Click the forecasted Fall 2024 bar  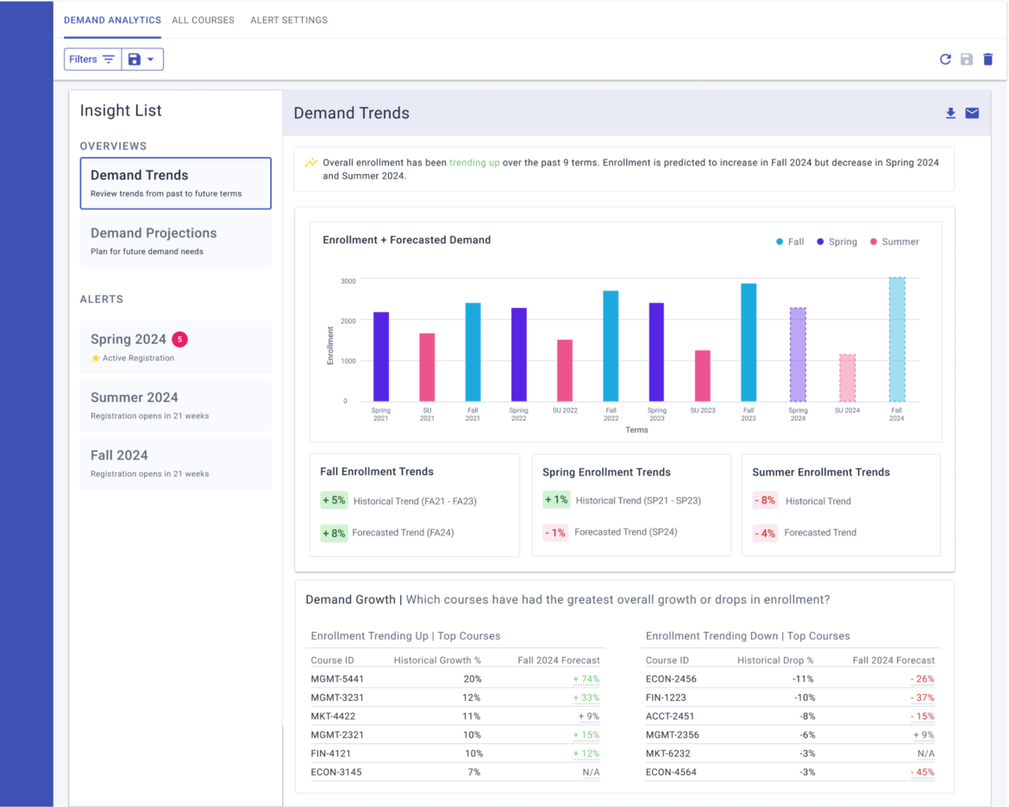[897, 340]
